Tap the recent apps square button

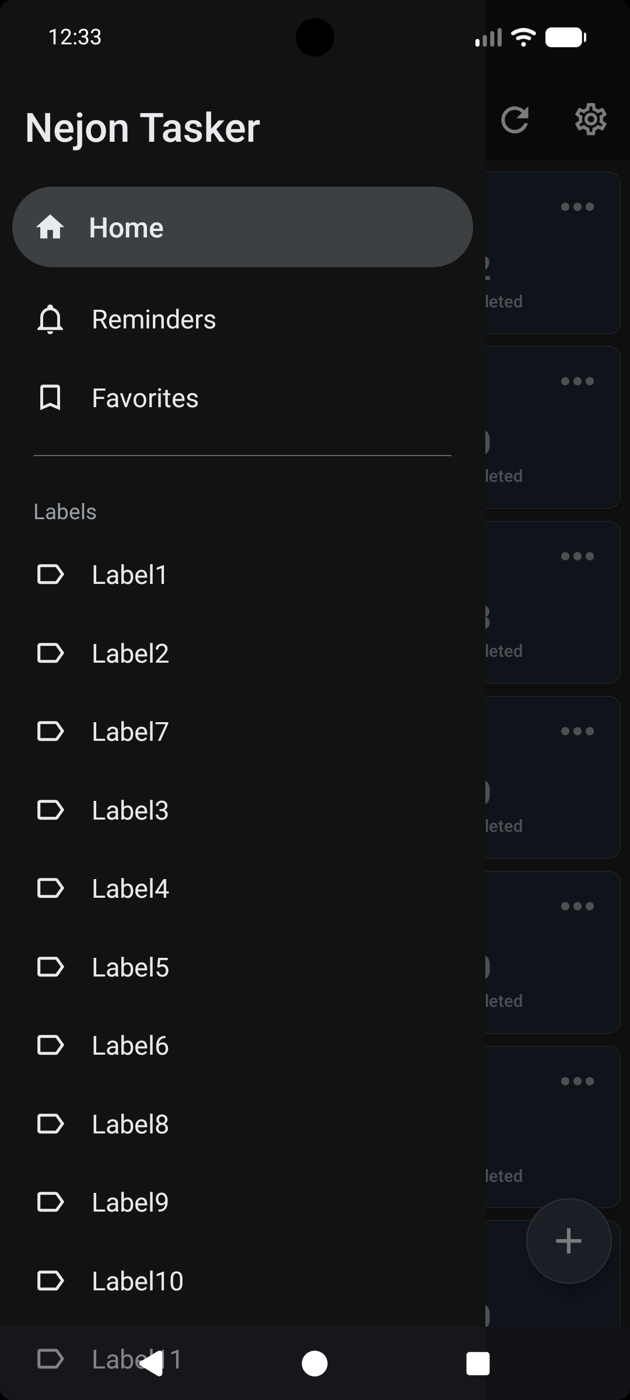tap(478, 1364)
